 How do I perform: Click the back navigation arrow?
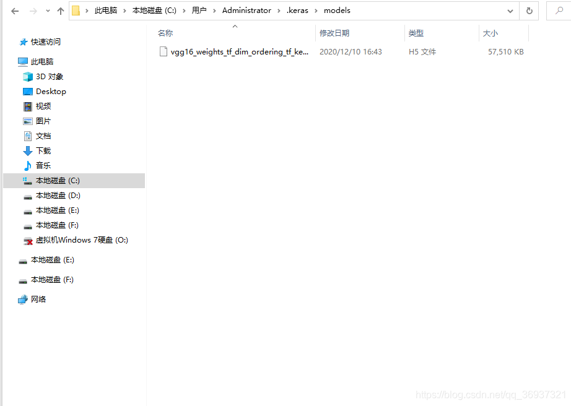point(14,11)
